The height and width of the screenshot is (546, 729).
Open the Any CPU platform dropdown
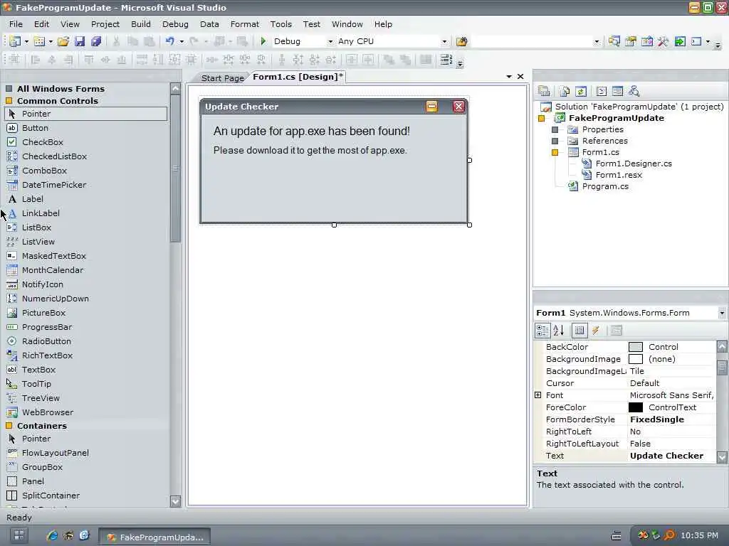[x=444, y=41]
